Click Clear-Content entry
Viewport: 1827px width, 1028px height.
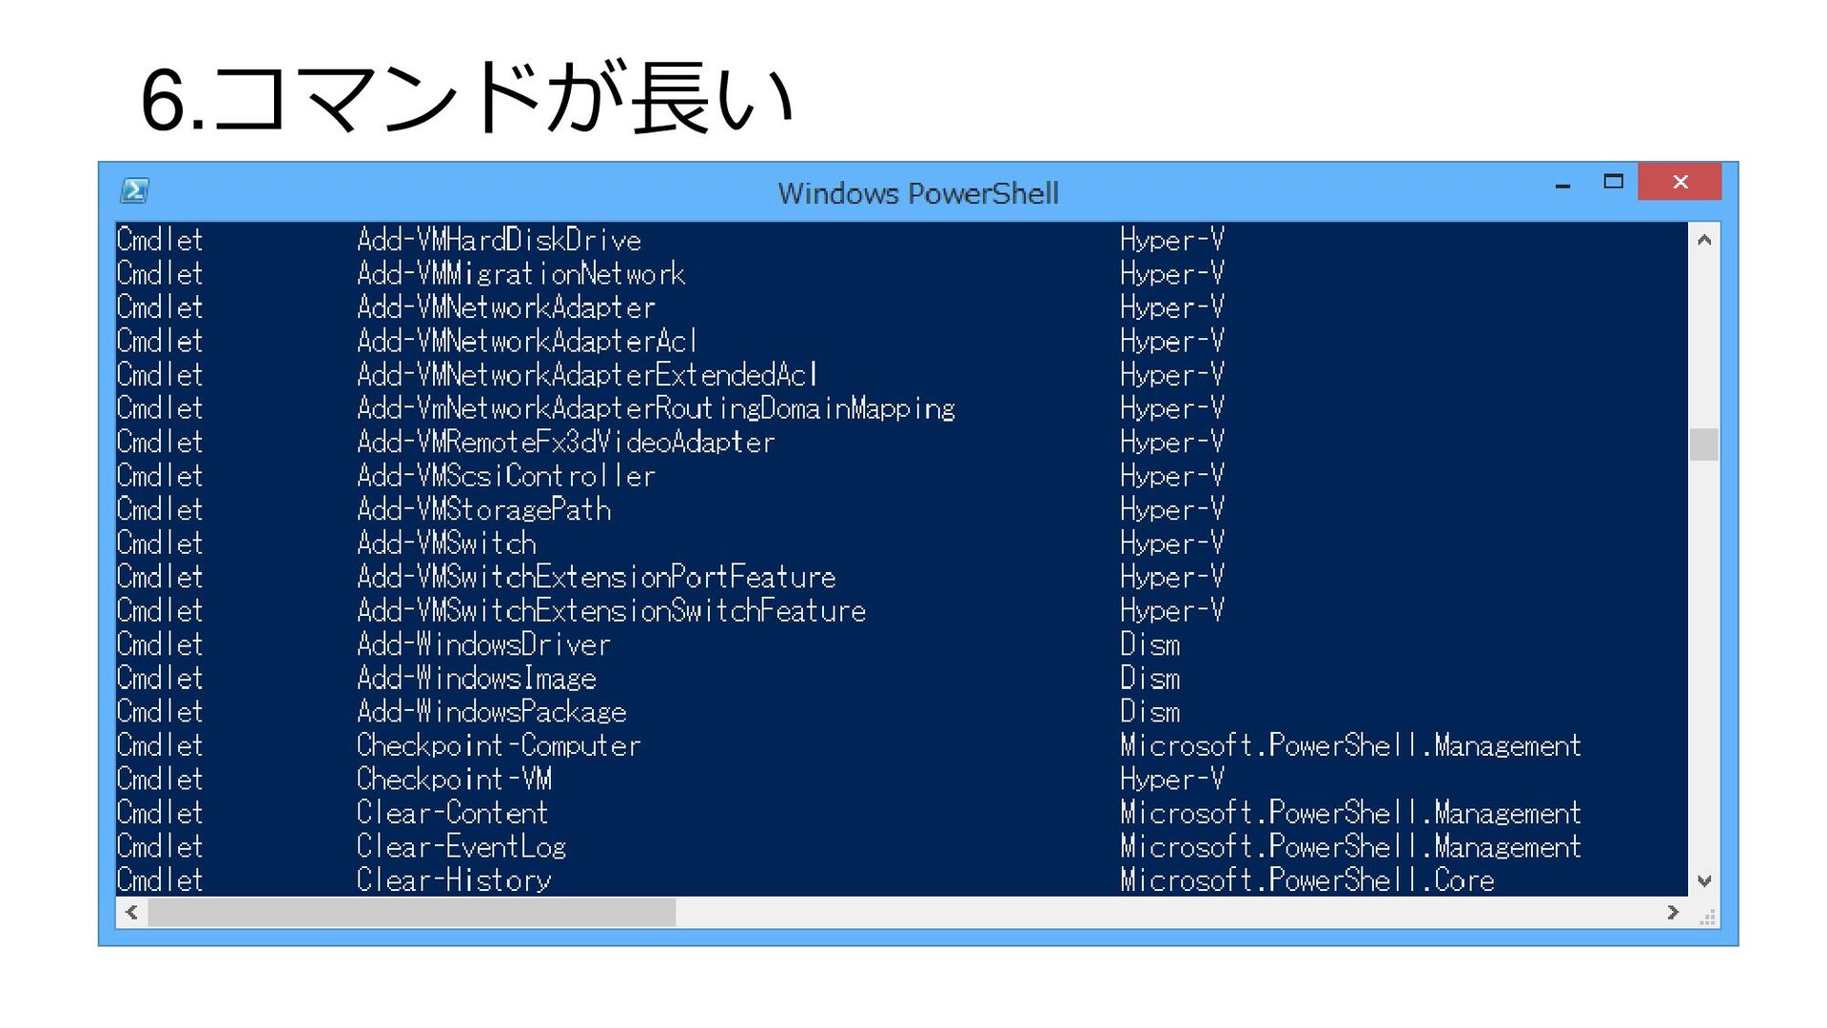point(452,813)
